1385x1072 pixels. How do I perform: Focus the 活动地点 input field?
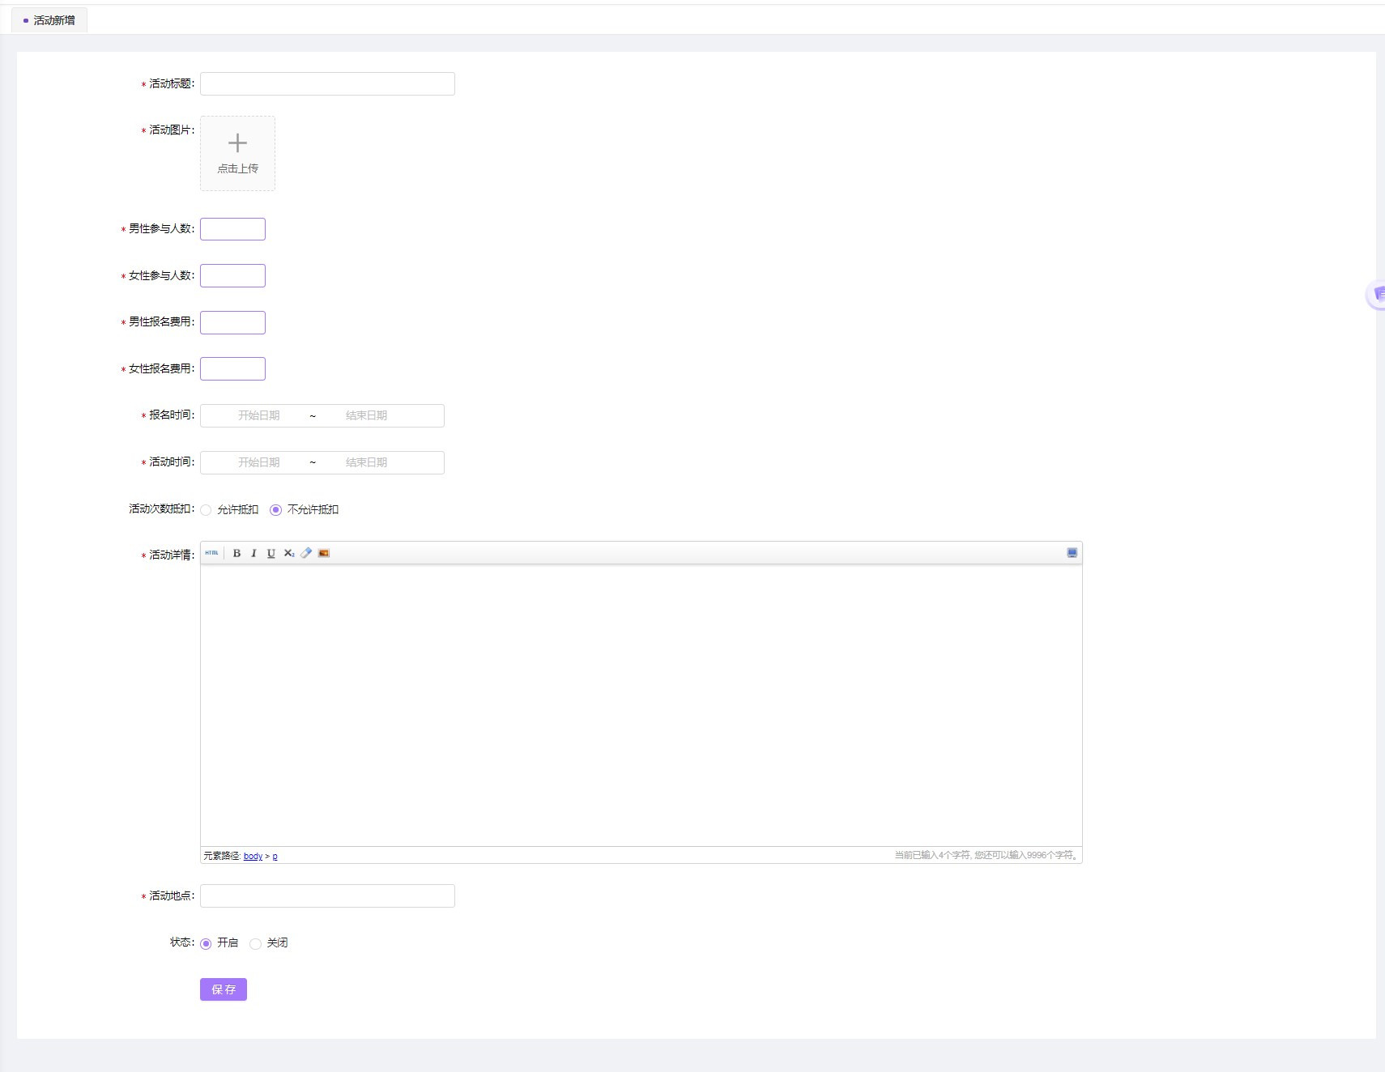click(327, 895)
